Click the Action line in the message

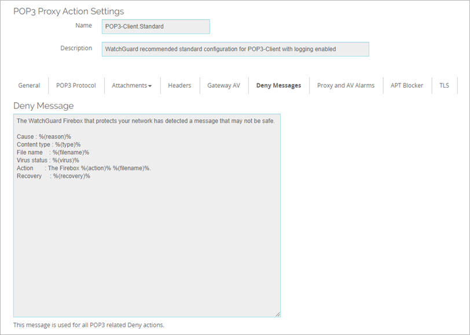coord(84,168)
